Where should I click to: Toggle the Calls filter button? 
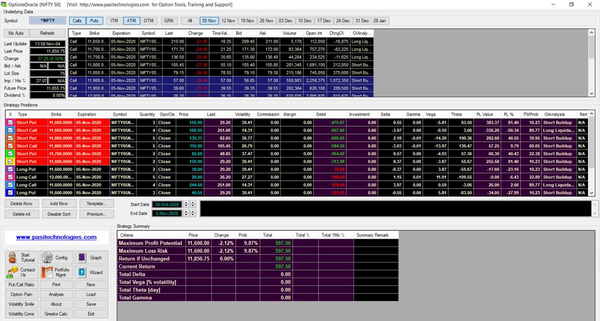77,20
